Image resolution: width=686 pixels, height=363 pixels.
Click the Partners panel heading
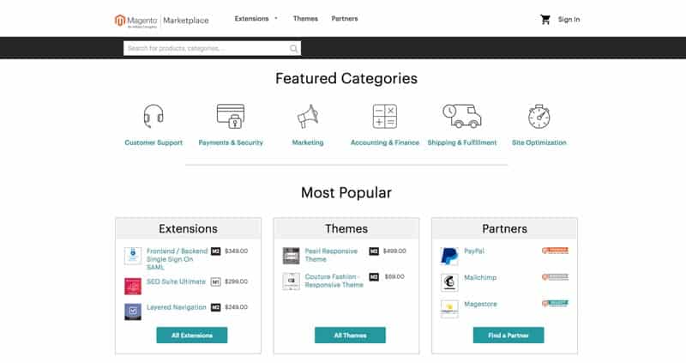point(504,228)
